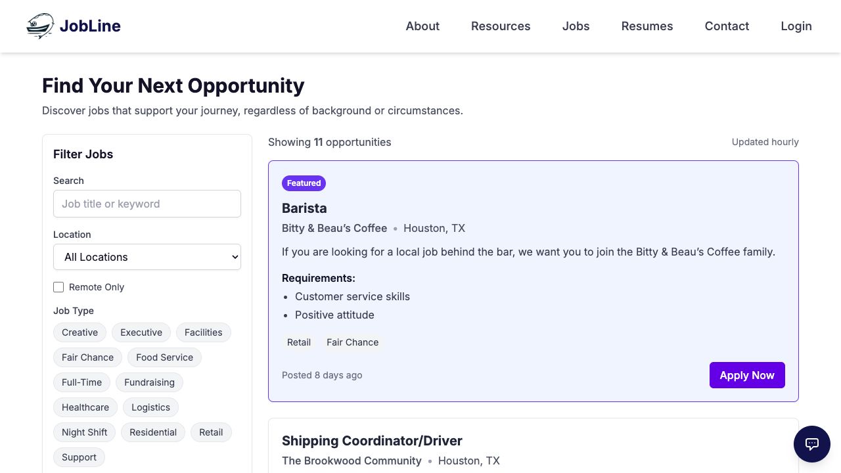Open the All Locations dropdown
The height and width of the screenshot is (473, 841).
coord(147,257)
